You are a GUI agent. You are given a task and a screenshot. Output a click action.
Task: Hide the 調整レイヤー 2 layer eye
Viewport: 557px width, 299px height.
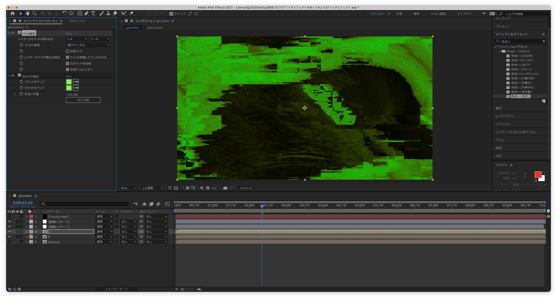pyautogui.click(x=10, y=222)
